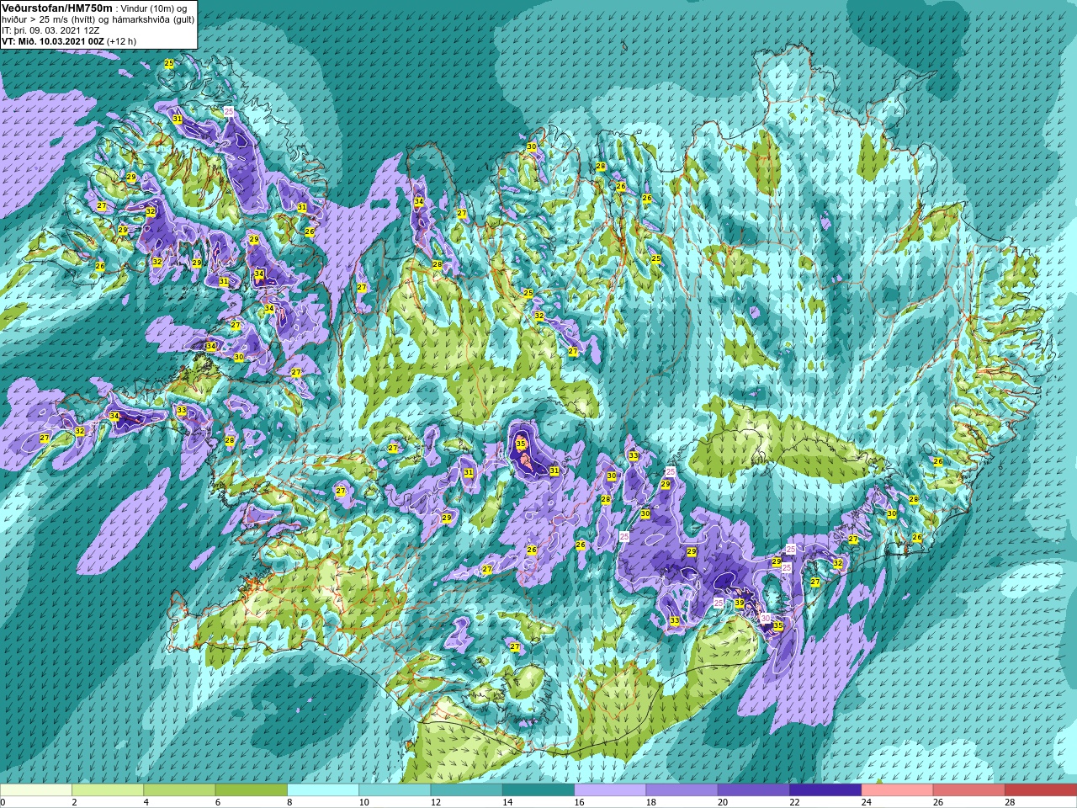Pick the green 4–6 m/s legend swatch
Screen dimensions: 1077x808
179,790
